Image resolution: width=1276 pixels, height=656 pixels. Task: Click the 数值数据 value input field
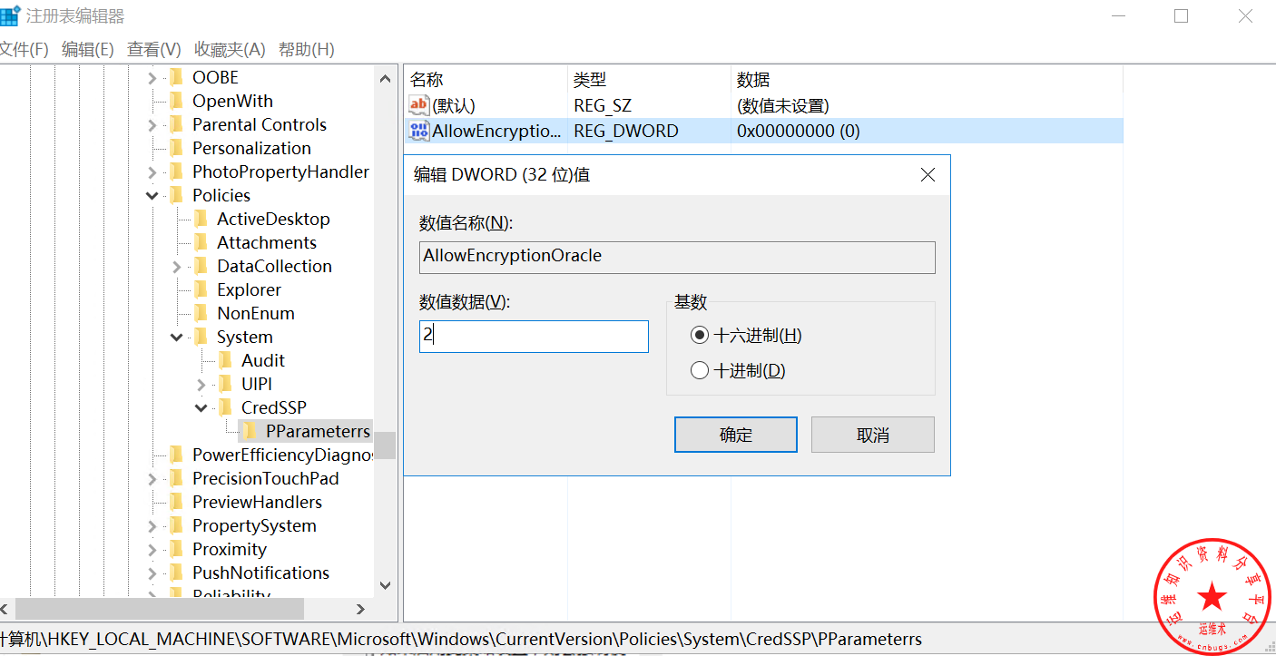(534, 336)
